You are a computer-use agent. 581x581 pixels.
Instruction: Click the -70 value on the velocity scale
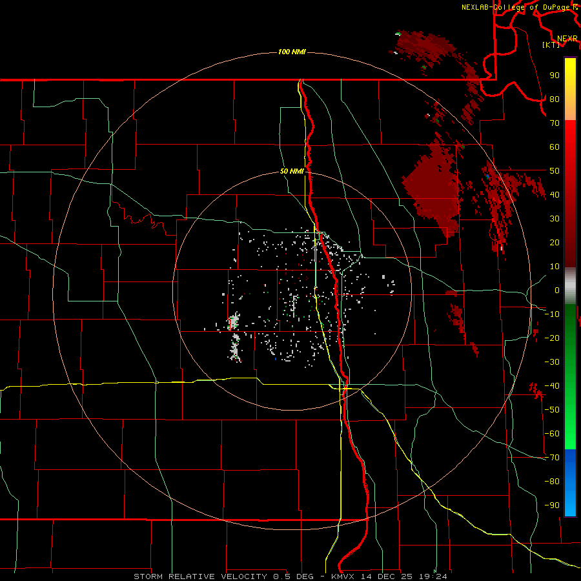[x=552, y=458]
